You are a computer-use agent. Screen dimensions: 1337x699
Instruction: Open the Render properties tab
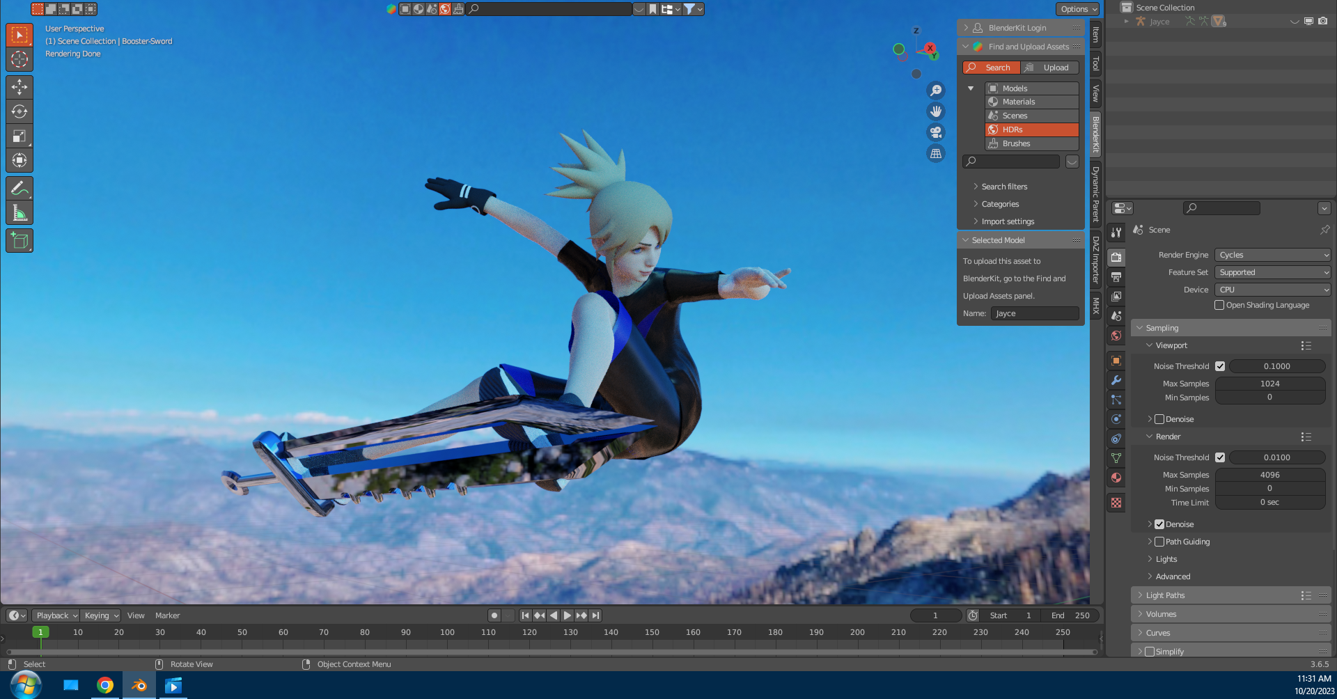1116,258
